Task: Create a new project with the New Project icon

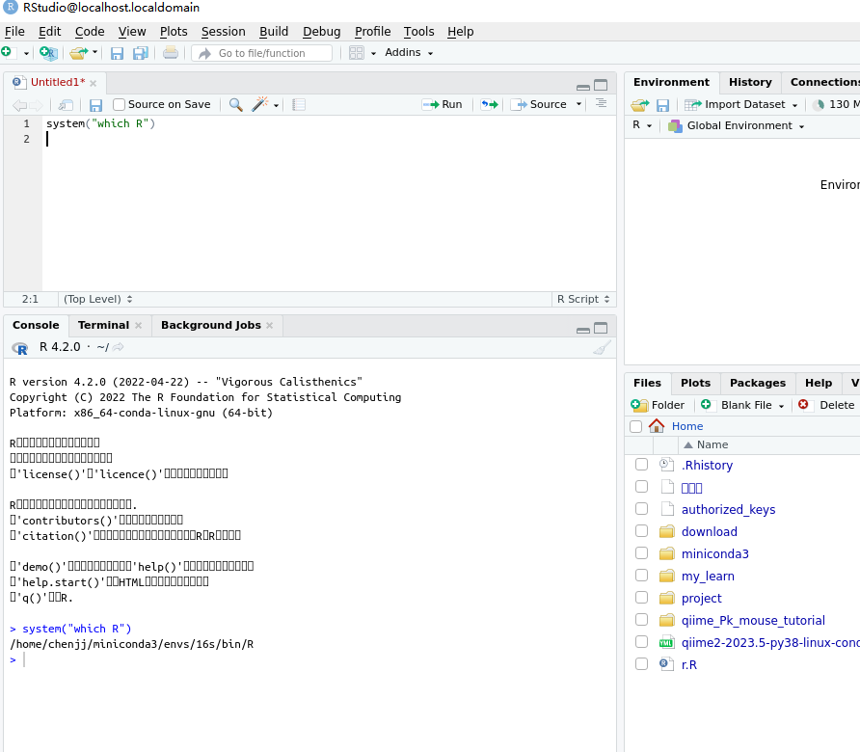Action: 46,54
